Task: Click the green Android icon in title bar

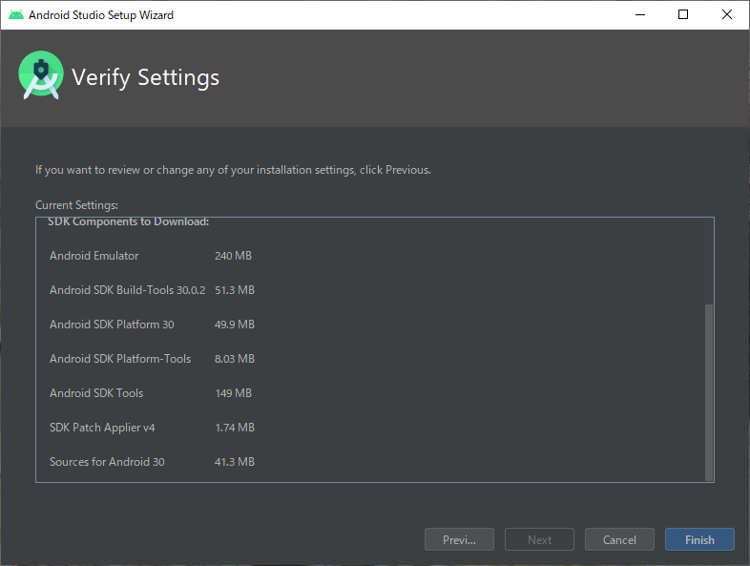Action: [x=16, y=15]
